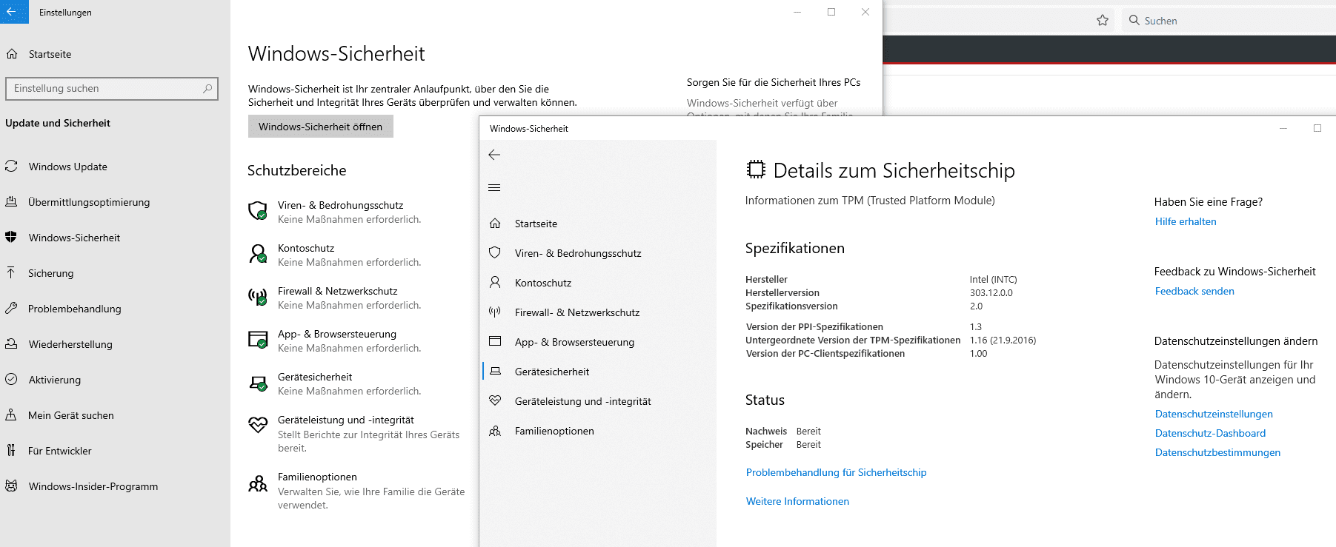Select Kontoschutz in Windows-Sicherheit nav
The height and width of the screenshot is (547, 1336).
click(x=543, y=283)
